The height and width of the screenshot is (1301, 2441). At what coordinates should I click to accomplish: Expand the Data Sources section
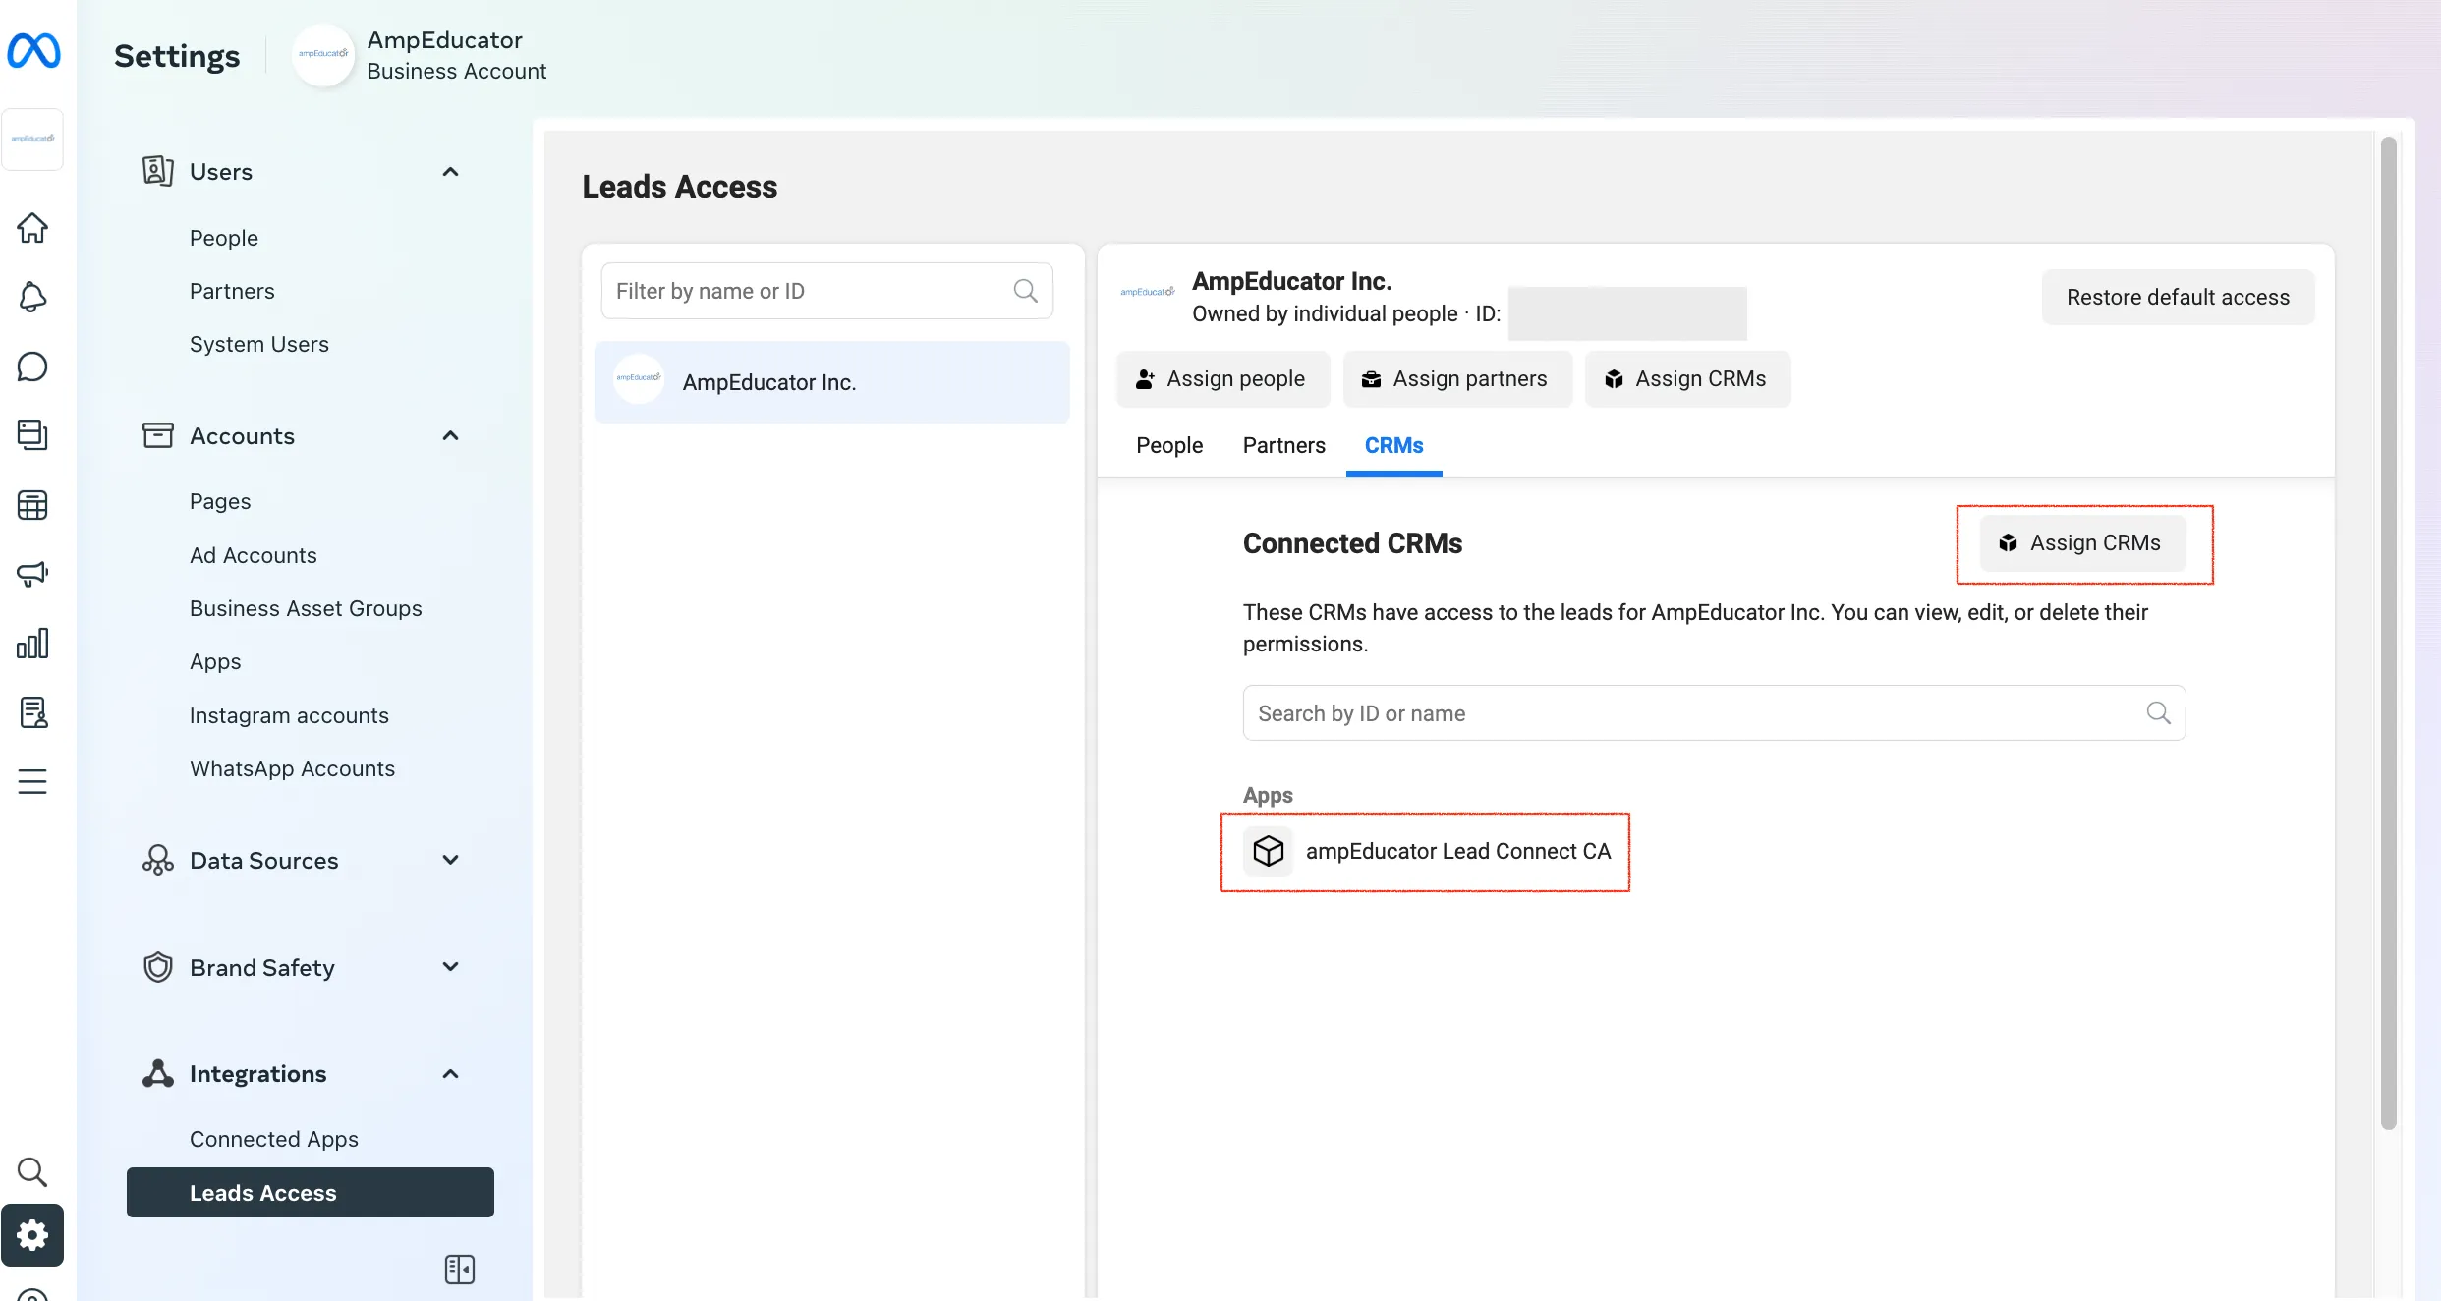point(451,861)
